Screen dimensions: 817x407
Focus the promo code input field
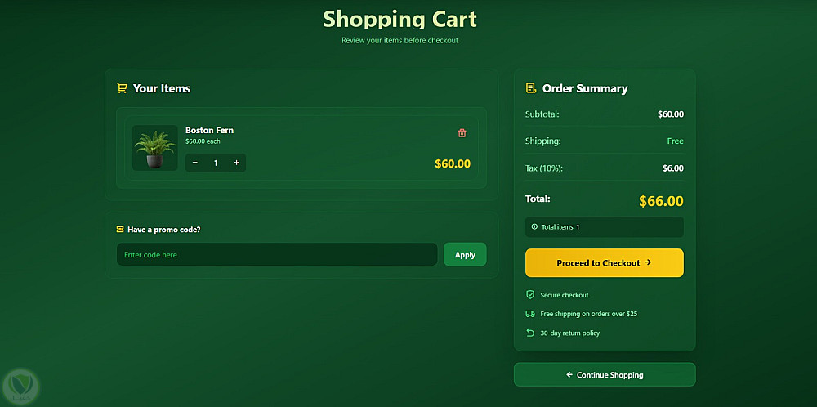point(276,254)
